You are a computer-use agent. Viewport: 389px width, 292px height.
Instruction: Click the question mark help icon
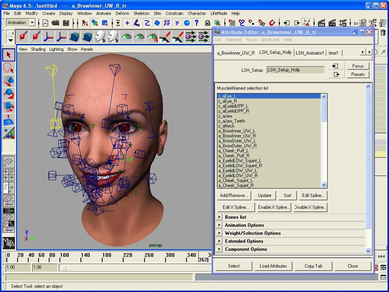[x=197, y=23]
